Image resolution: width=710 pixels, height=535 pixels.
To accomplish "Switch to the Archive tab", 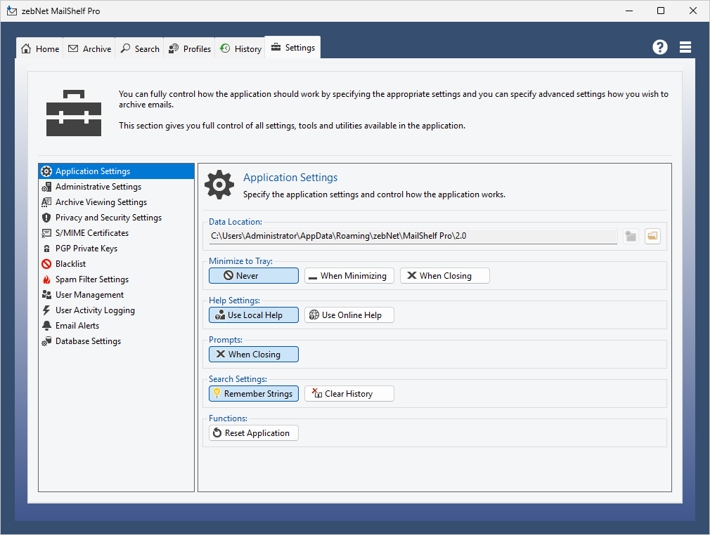I will click(90, 48).
